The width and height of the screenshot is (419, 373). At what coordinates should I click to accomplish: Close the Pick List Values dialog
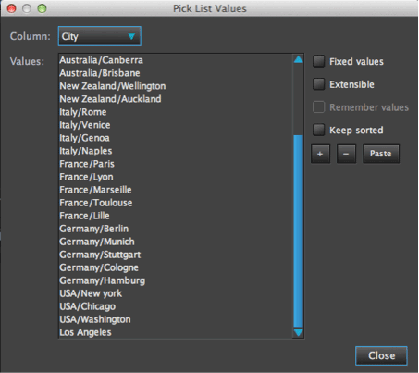pyautogui.click(x=381, y=355)
